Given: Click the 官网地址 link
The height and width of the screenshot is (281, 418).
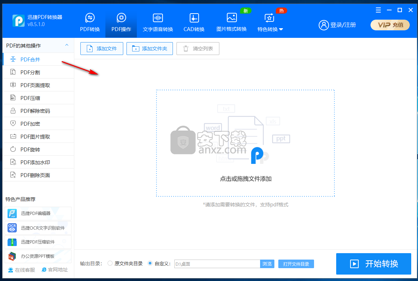Looking at the screenshot, I should point(55,270).
